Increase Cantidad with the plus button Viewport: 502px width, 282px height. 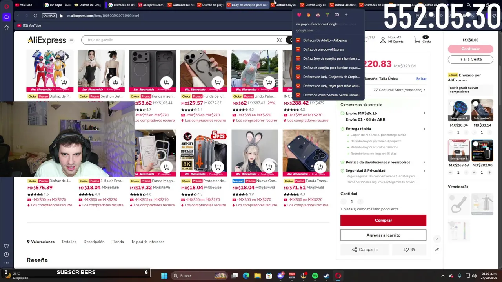tap(360, 201)
